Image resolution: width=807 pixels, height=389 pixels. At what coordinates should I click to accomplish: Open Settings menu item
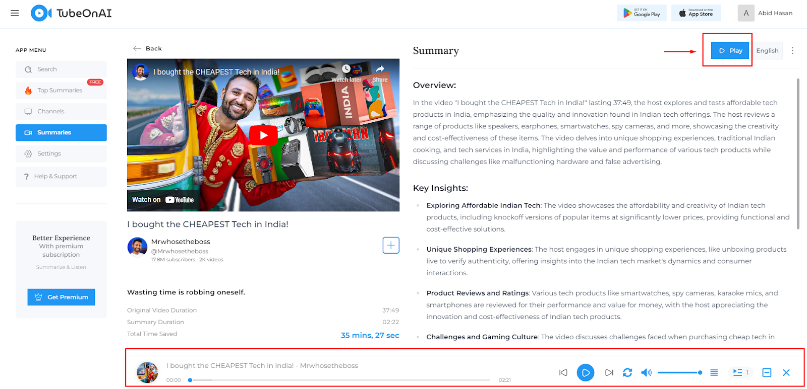61,153
